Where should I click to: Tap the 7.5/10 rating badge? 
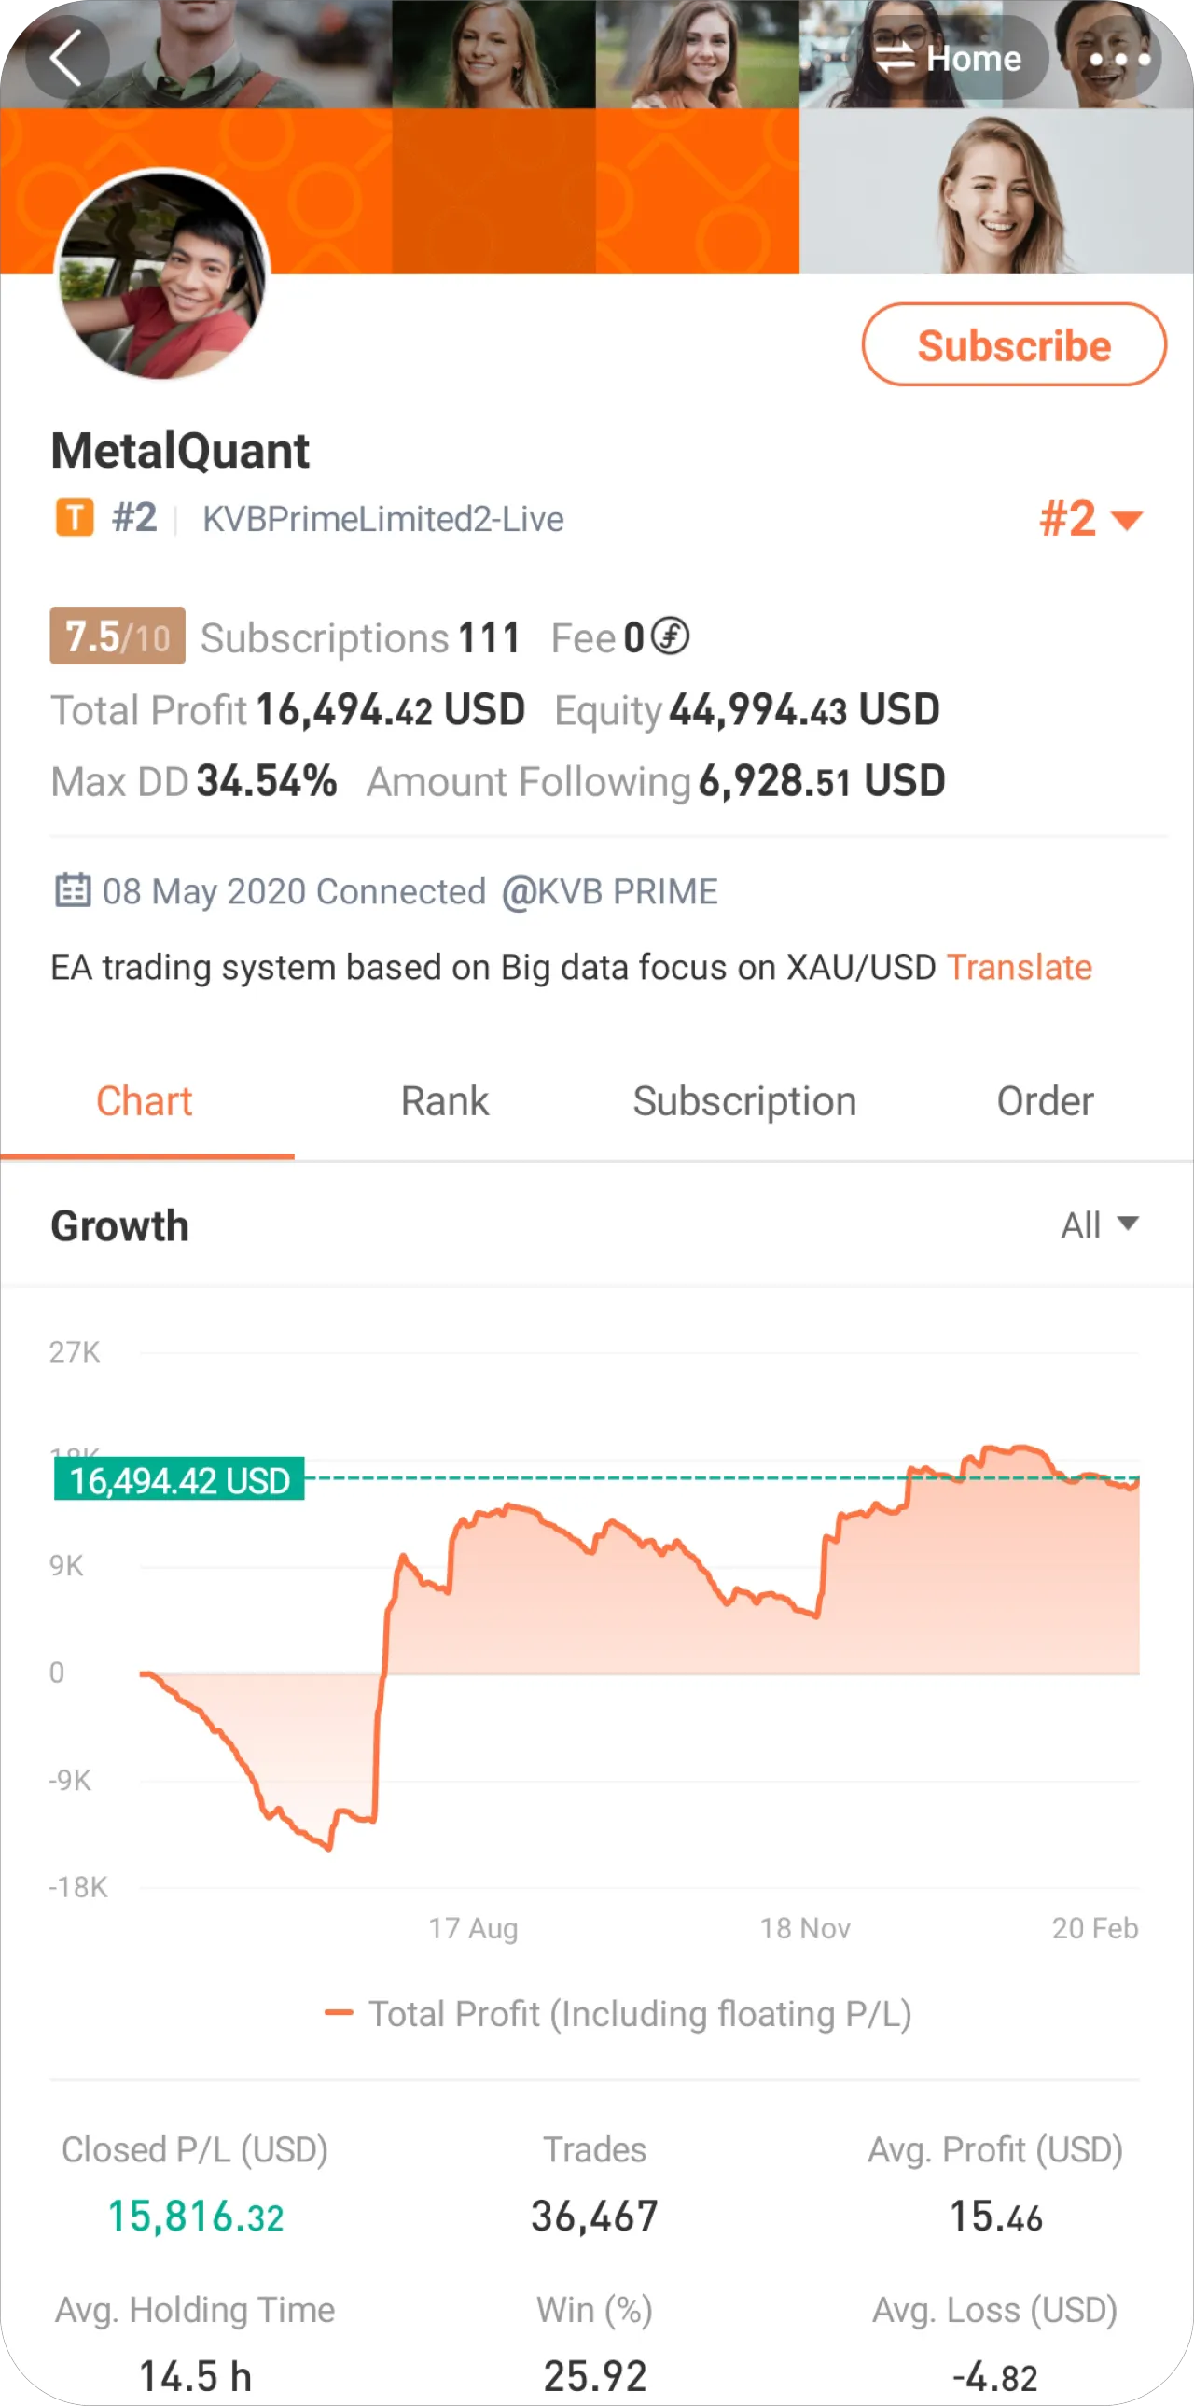tap(118, 636)
